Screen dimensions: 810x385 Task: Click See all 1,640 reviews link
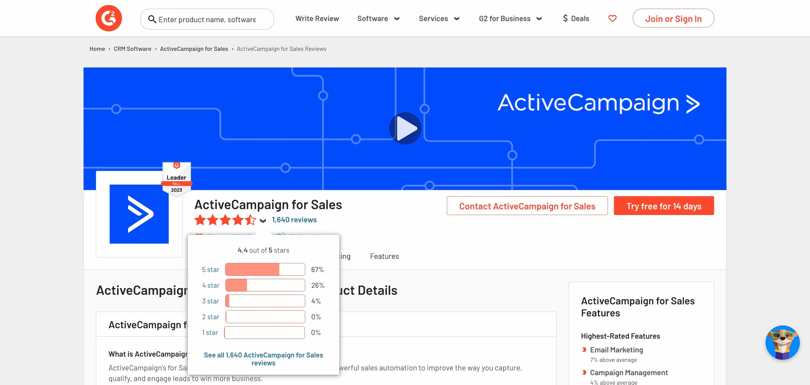pyautogui.click(x=264, y=358)
